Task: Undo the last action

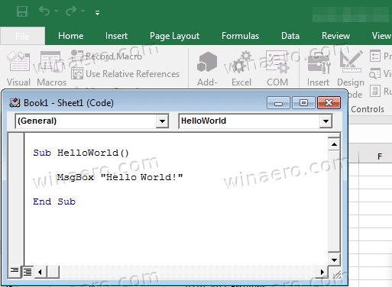Action: [44, 11]
